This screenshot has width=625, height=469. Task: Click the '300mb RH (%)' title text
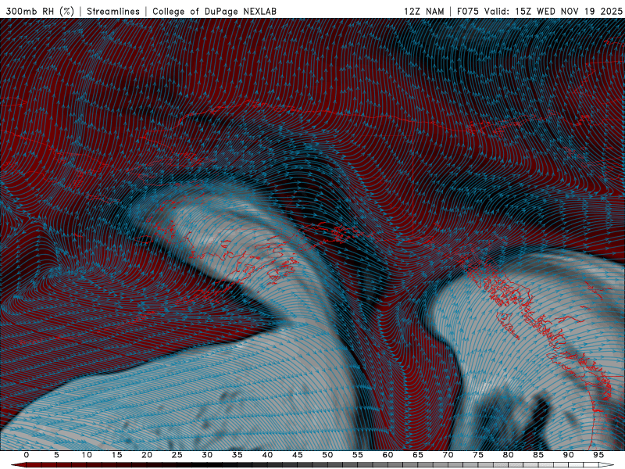pos(41,11)
